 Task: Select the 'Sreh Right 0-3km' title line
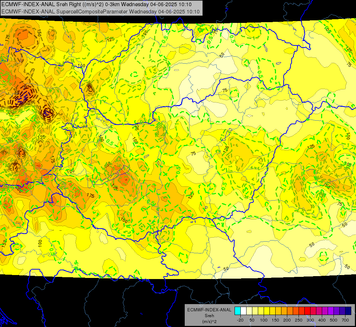96,4
